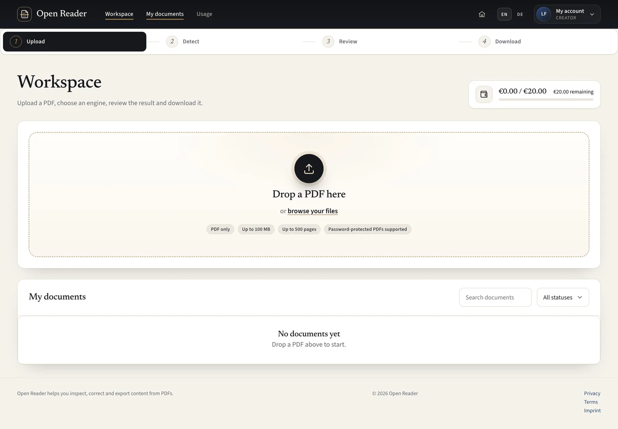Screen dimensions: 618x429
Task: Click the Search documents field
Action: 495,297
